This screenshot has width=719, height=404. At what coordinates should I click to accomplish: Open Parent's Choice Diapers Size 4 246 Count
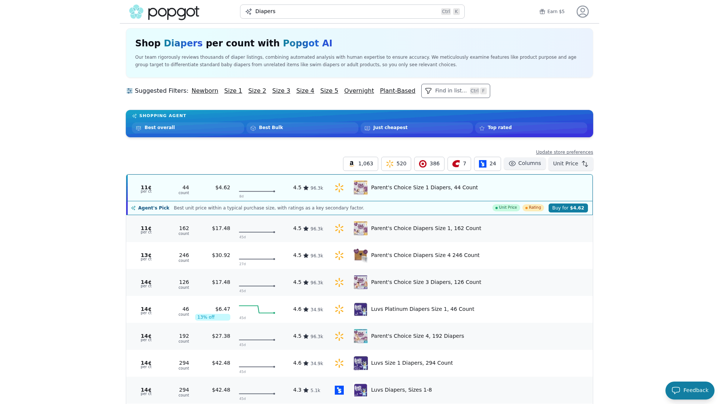coord(425,255)
